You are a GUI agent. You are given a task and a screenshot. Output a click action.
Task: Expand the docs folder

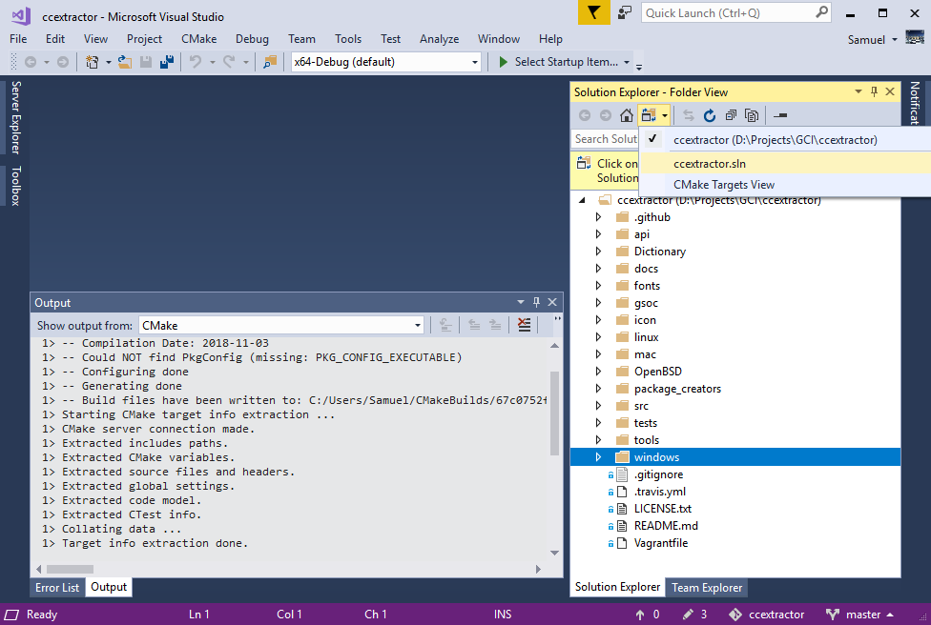(x=598, y=268)
